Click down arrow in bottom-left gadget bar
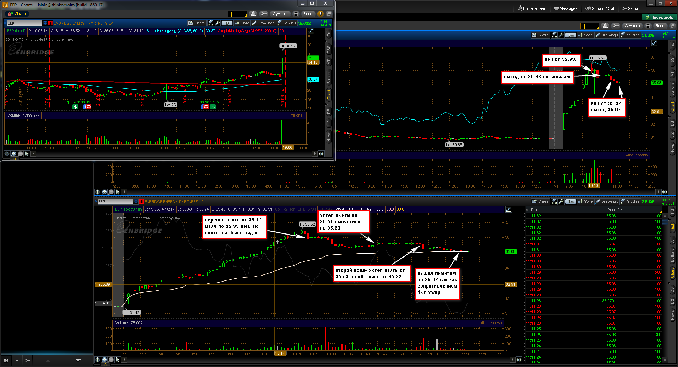This screenshot has width=678, height=367. coord(78,360)
